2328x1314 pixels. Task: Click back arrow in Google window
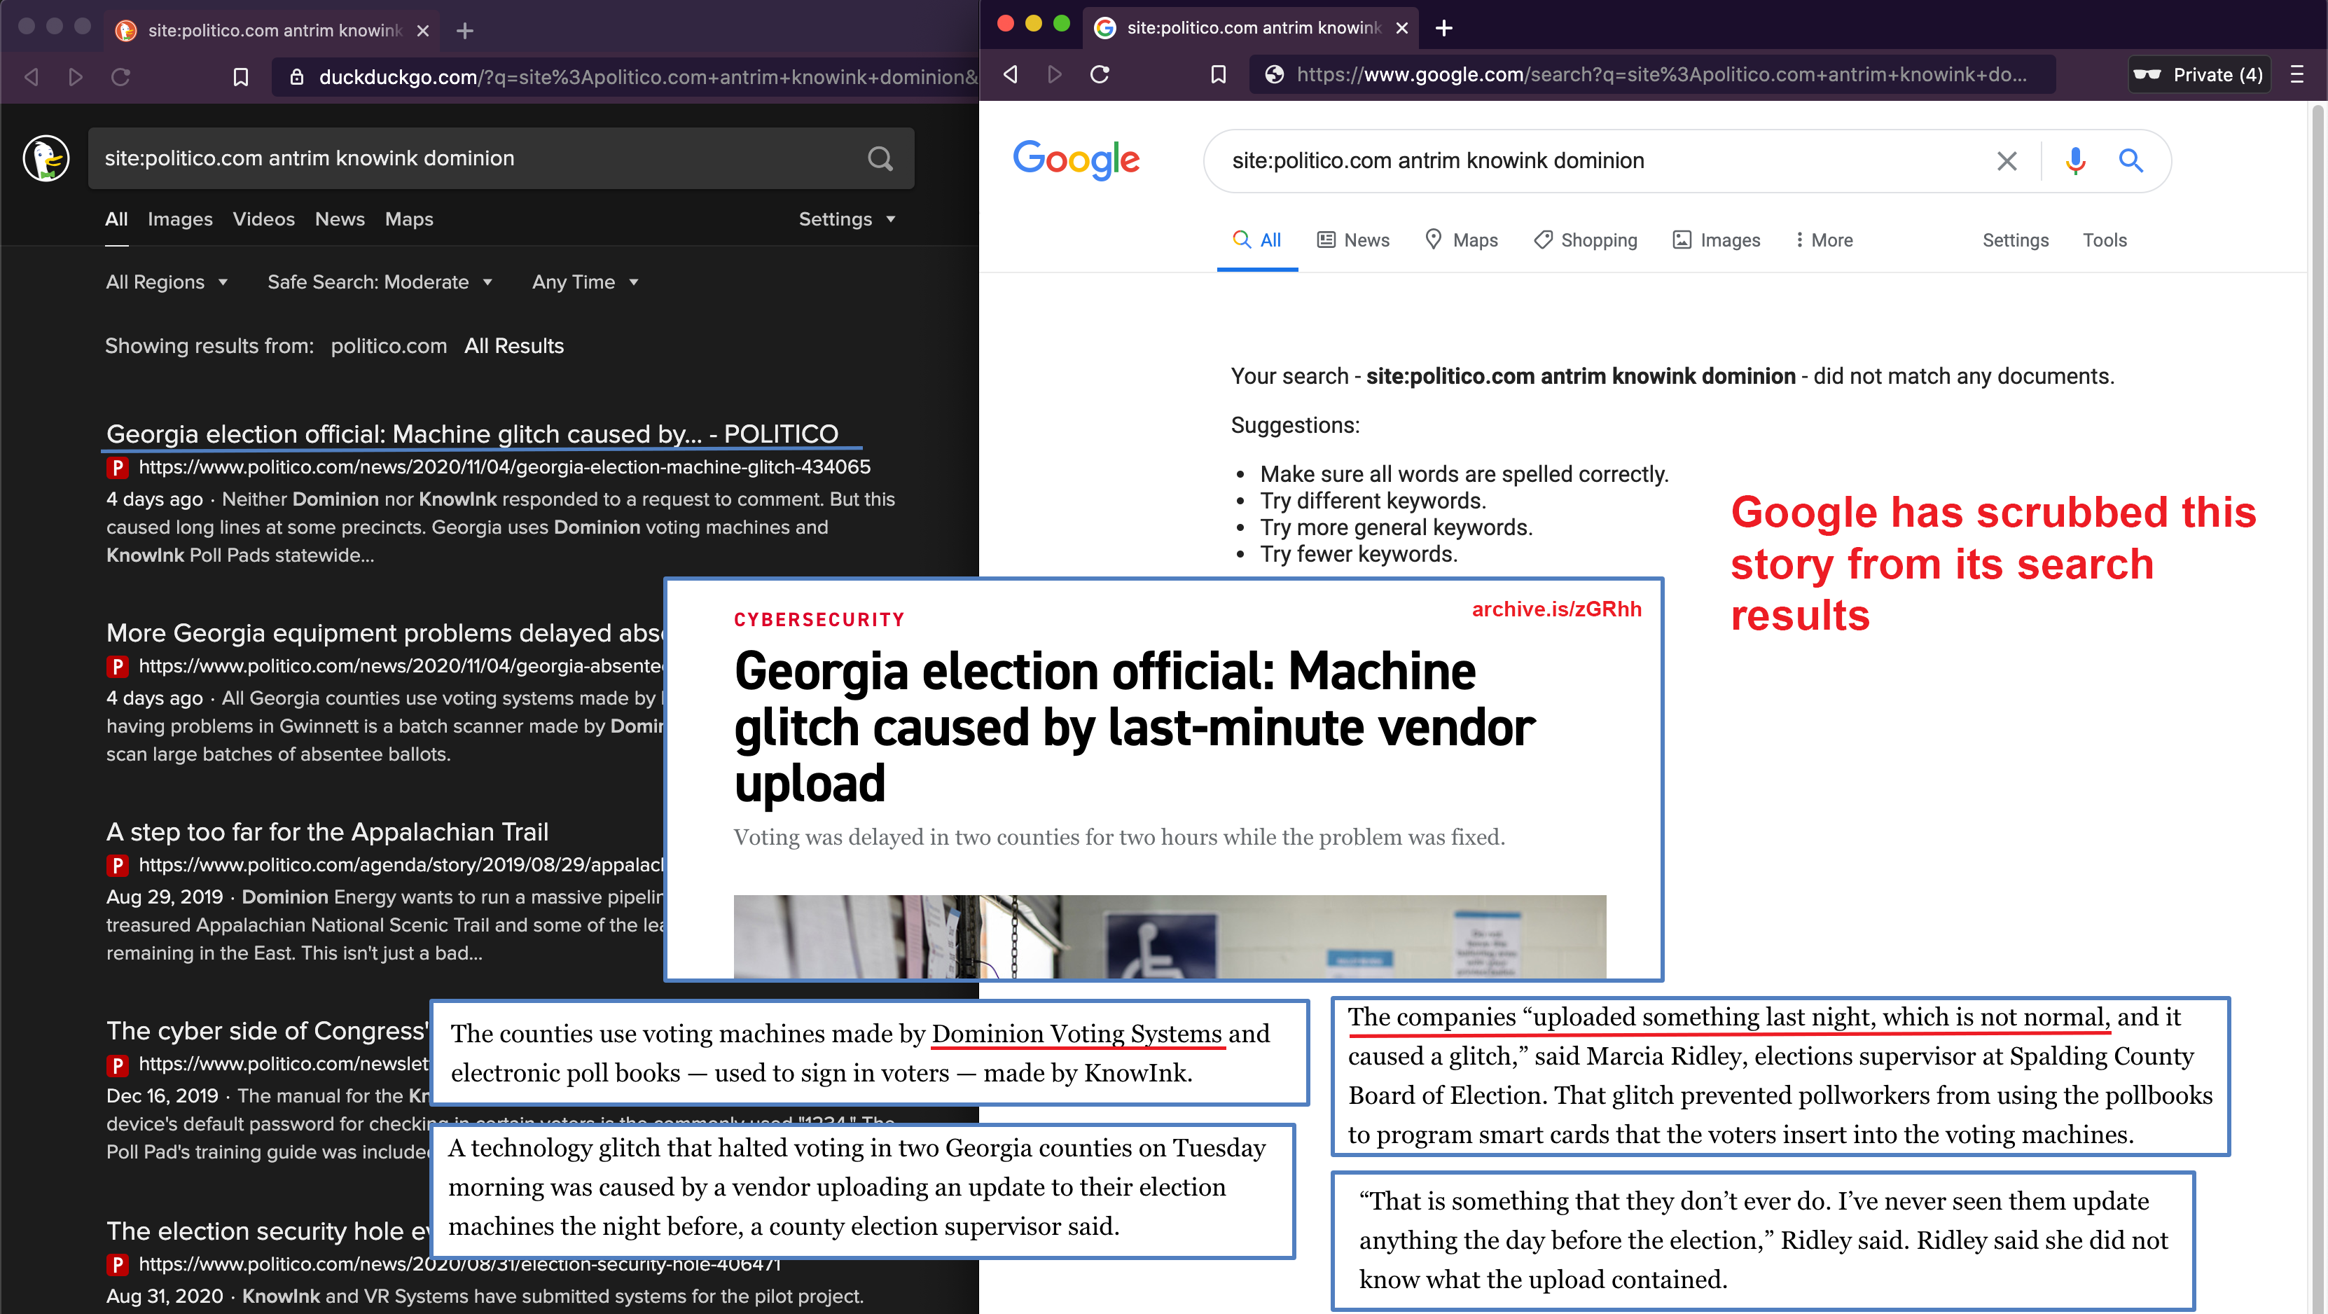[x=1011, y=74]
